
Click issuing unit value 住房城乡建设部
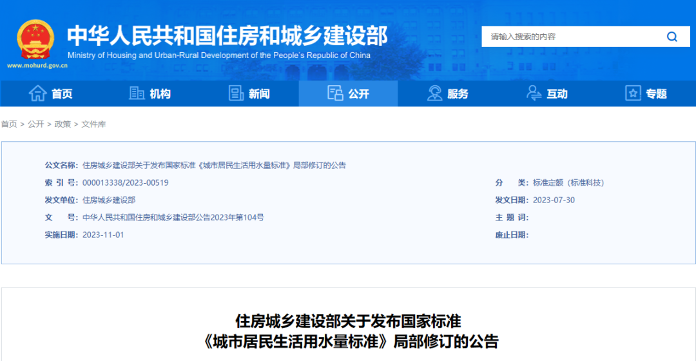109,200
